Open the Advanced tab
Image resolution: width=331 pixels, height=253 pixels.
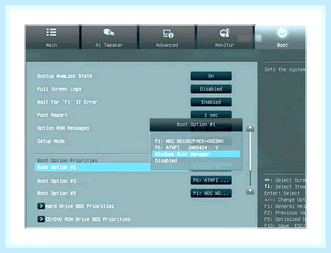167,37
